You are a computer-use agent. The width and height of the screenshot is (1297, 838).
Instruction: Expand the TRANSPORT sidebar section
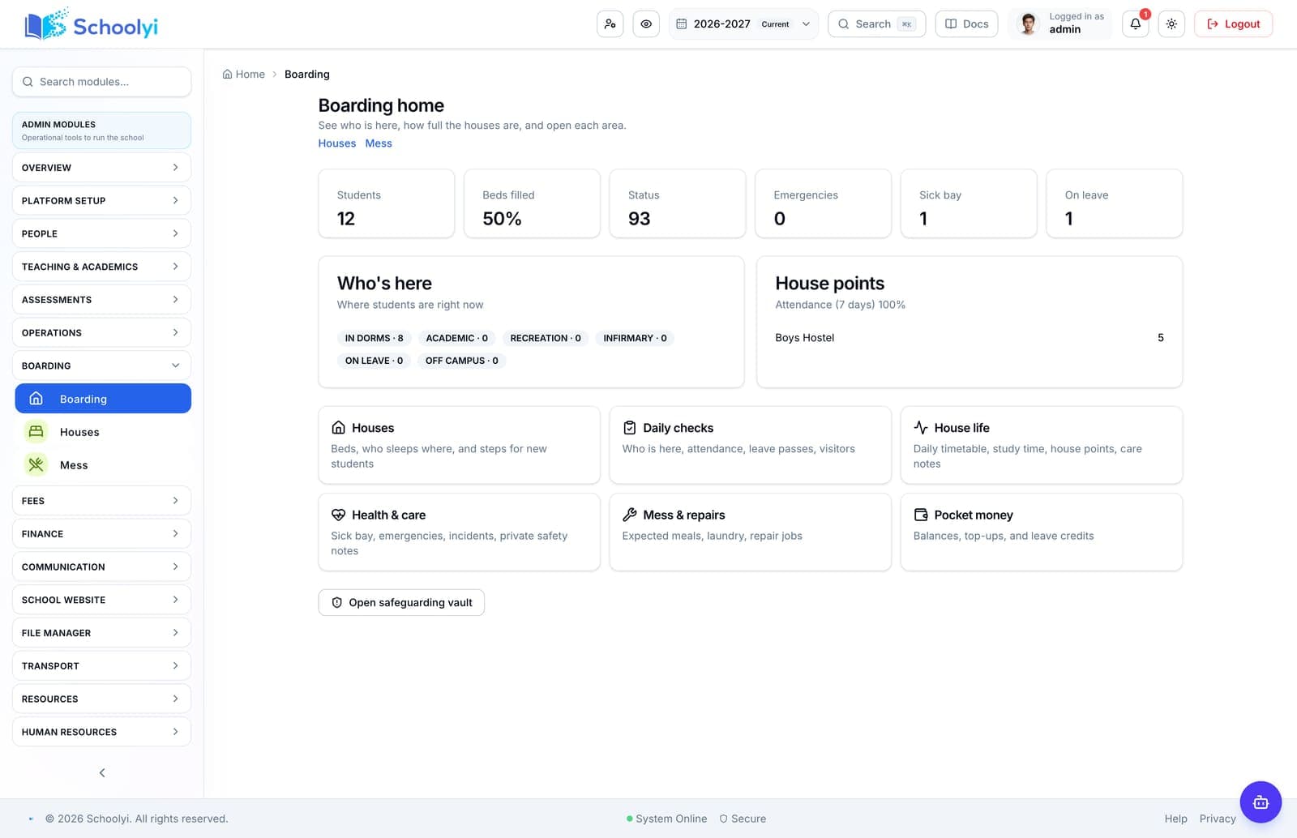coord(101,666)
